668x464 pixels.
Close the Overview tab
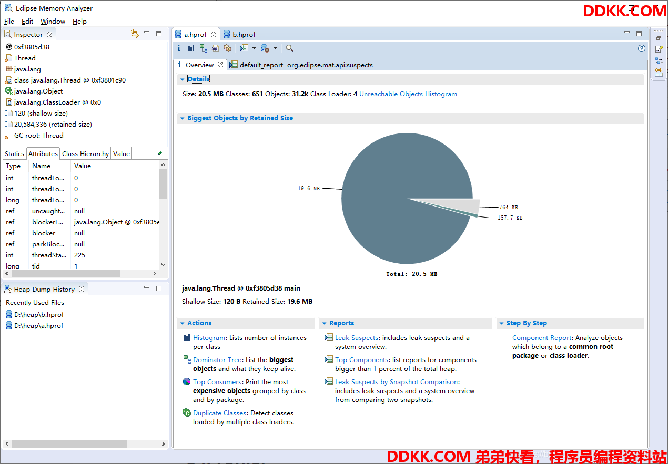tap(220, 65)
